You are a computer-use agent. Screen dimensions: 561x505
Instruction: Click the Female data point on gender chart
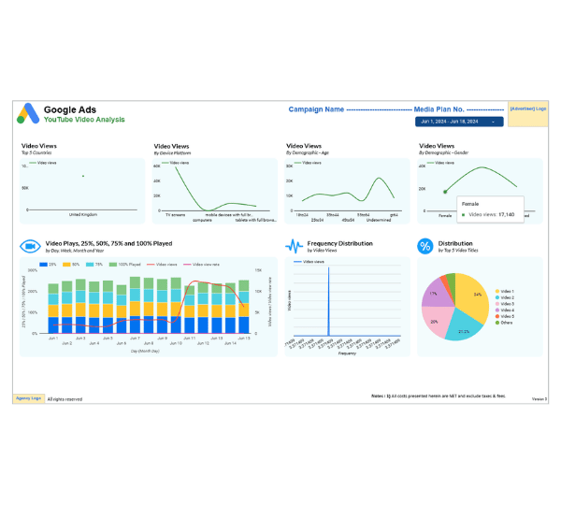click(x=445, y=192)
